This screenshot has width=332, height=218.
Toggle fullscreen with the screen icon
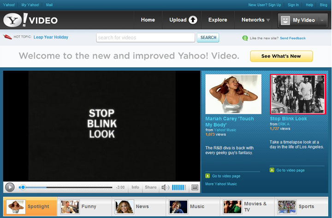(195, 187)
